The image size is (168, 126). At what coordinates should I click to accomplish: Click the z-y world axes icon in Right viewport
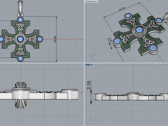tap(93, 118)
